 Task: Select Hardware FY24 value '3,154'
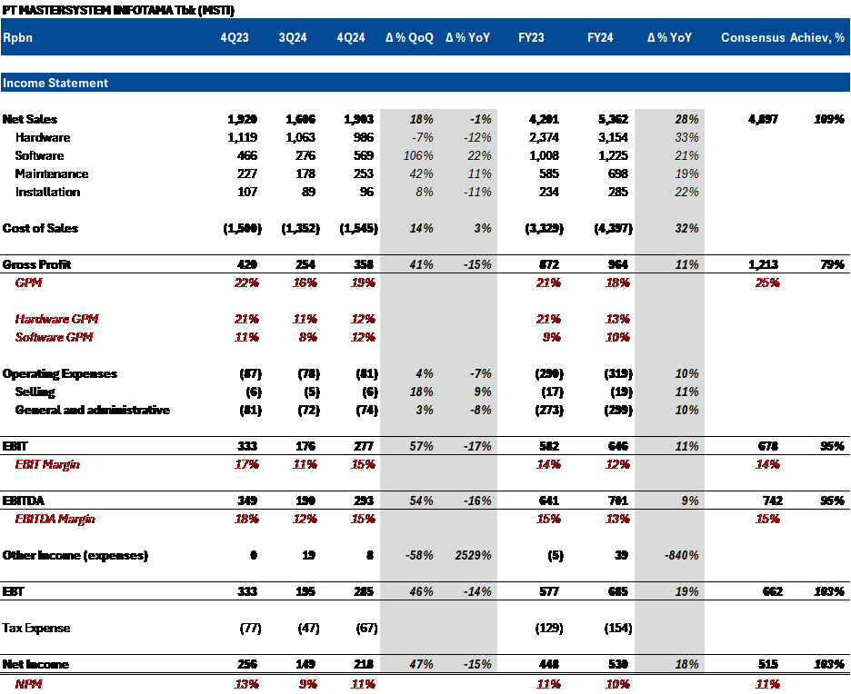pos(613,137)
